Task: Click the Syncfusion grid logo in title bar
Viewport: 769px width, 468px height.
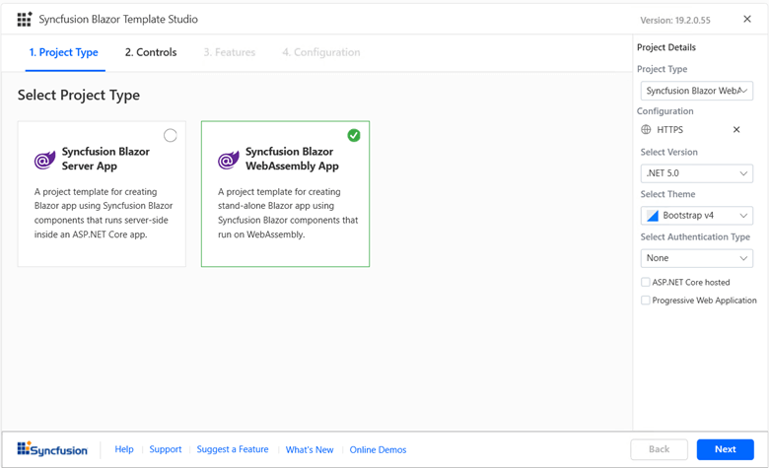Action: 24,20
